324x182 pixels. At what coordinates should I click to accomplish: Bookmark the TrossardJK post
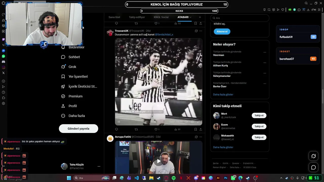pos(195,129)
